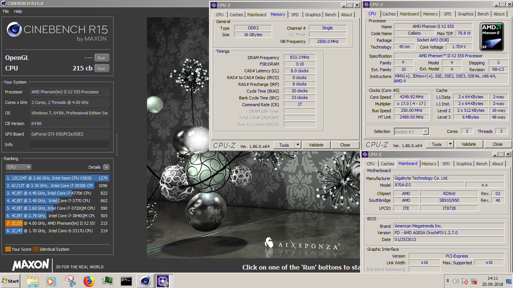Screen dimensions: 513x288
Task: Click the NB Frequency 2500.0 MHz value
Action: point(328,41)
